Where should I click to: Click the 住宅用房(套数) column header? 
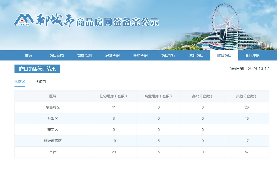click(114, 96)
